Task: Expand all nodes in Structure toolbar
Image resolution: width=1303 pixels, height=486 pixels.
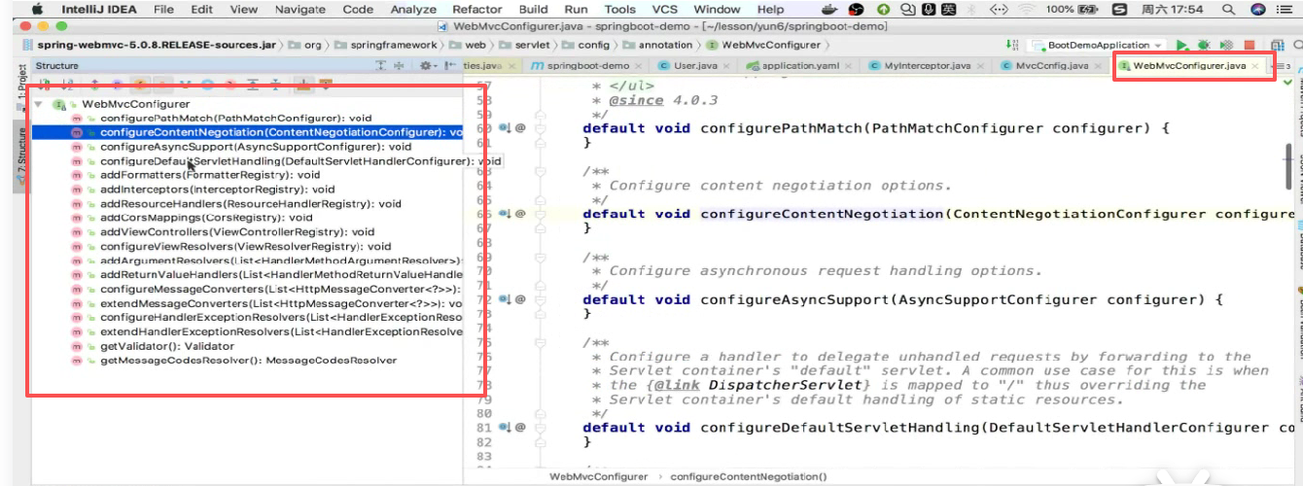Action: [253, 85]
